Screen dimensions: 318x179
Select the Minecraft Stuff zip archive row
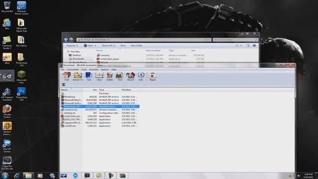100,103
